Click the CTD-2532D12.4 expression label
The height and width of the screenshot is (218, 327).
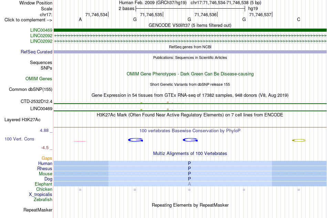tap(36, 102)
